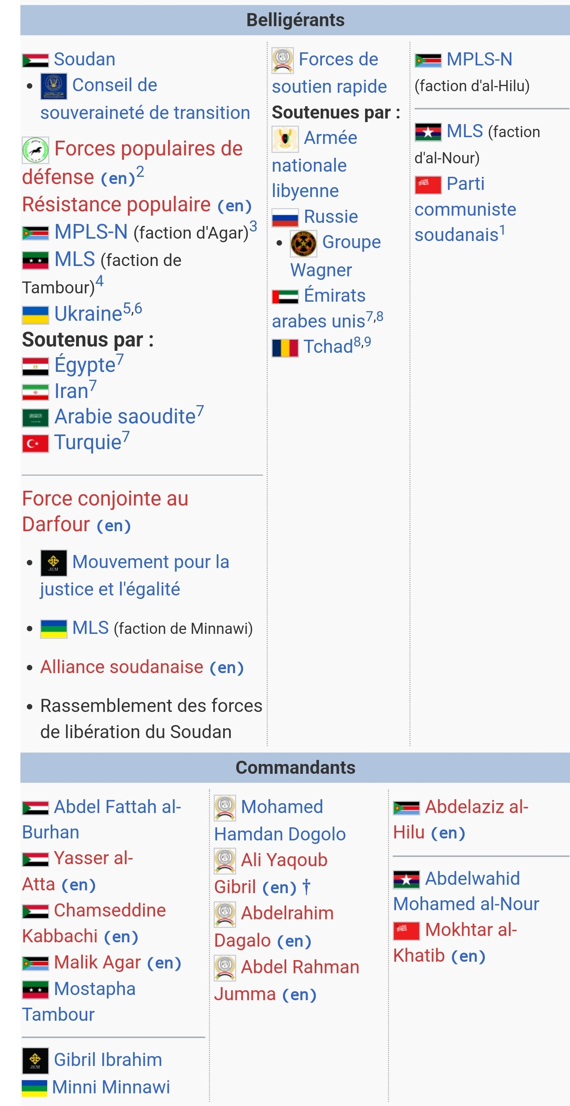
Task: Click the Parti communiste soudanais red flag
Action: point(428,185)
